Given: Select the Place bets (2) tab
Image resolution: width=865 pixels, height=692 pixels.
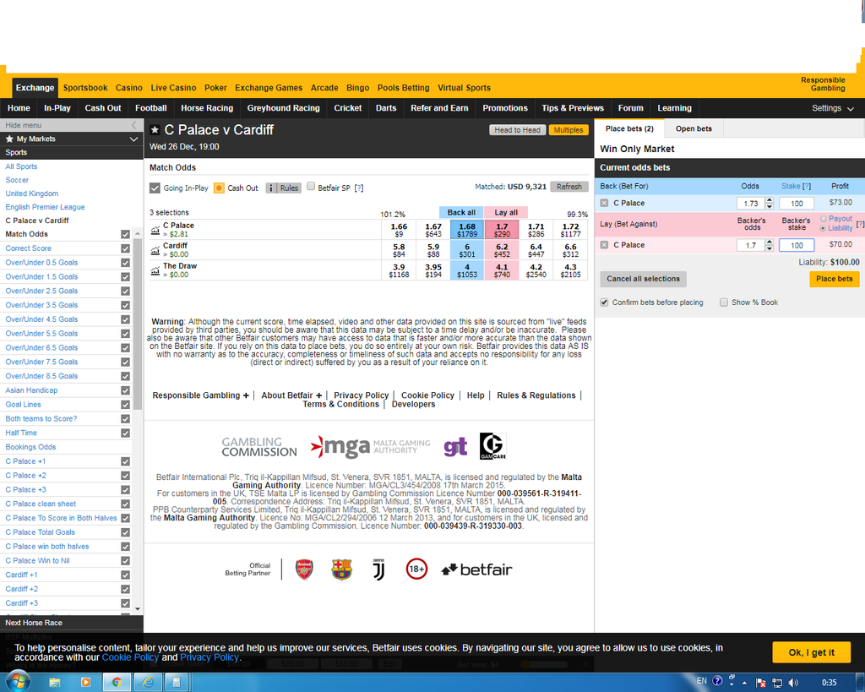Looking at the screenshot, I should pyautogui.click(x=629, y=128).
